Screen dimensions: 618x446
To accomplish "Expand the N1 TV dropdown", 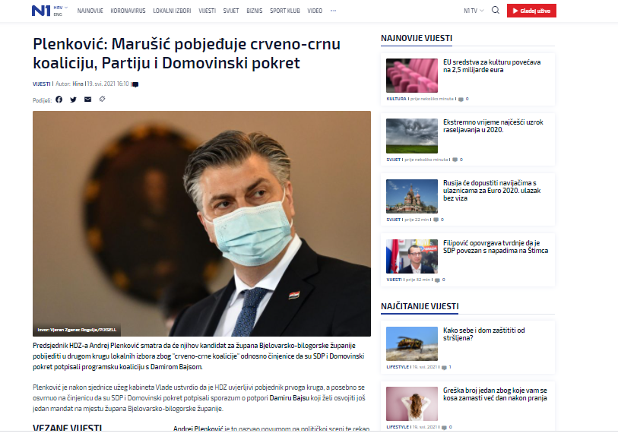I will click(474, 11).
